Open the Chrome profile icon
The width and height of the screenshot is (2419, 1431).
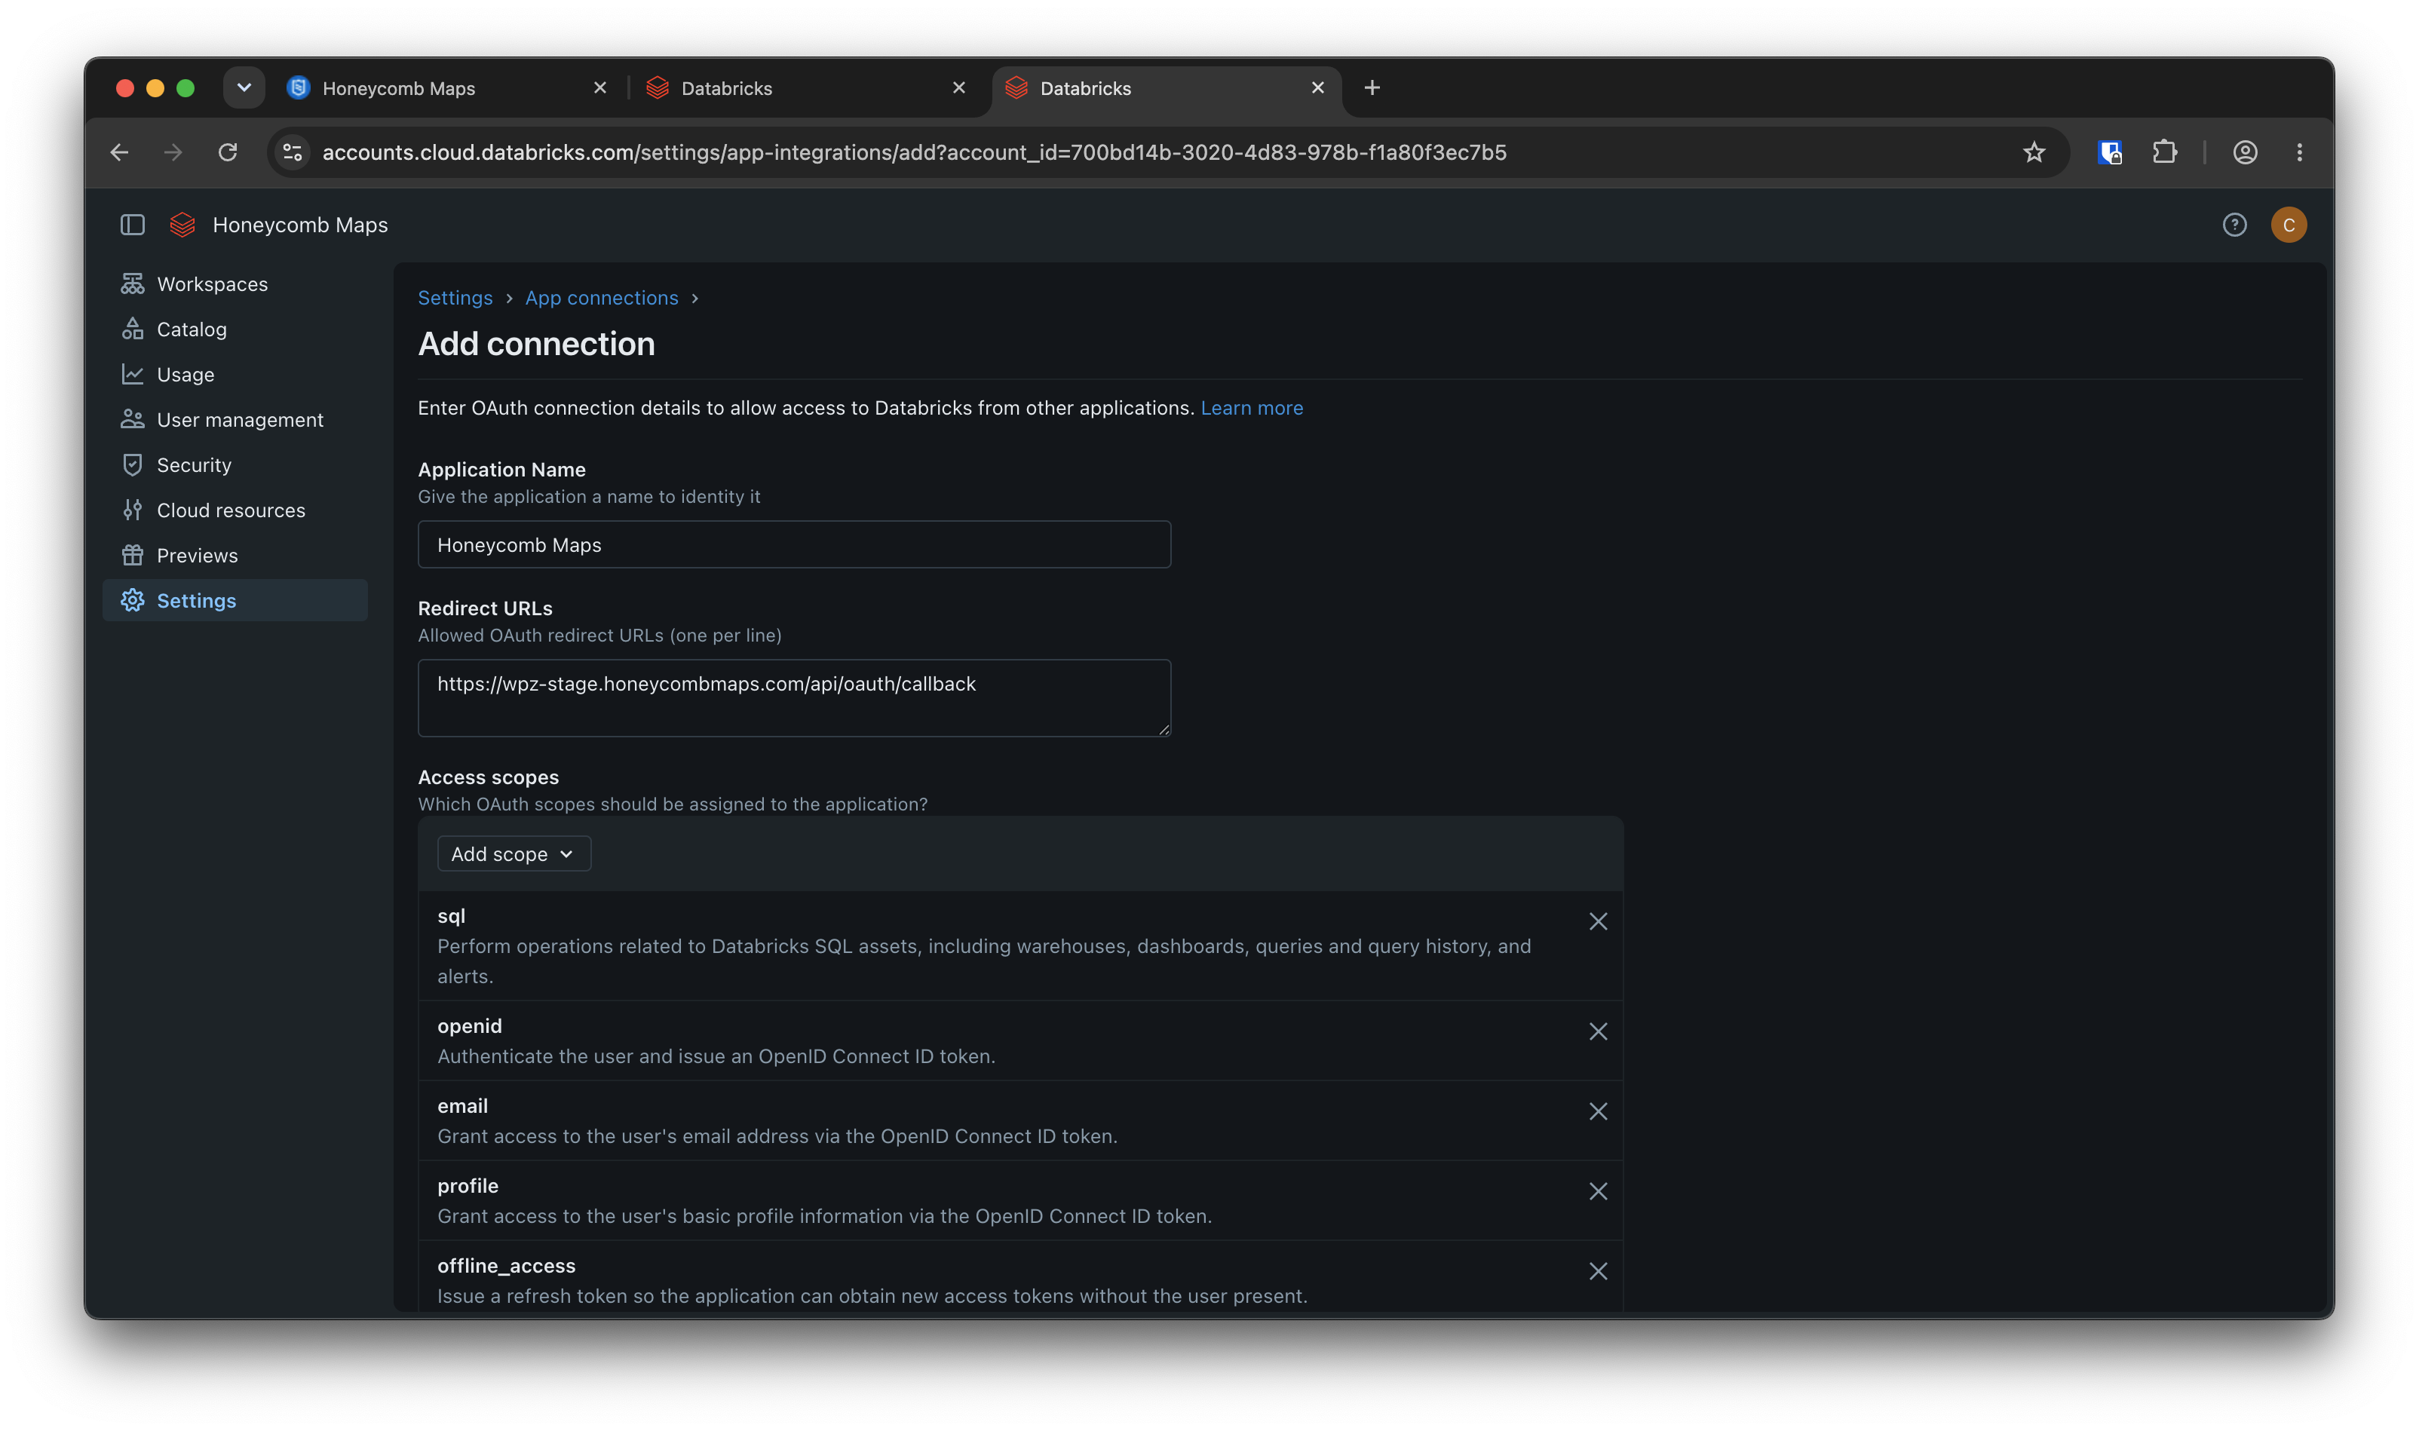click(2245, 152)
